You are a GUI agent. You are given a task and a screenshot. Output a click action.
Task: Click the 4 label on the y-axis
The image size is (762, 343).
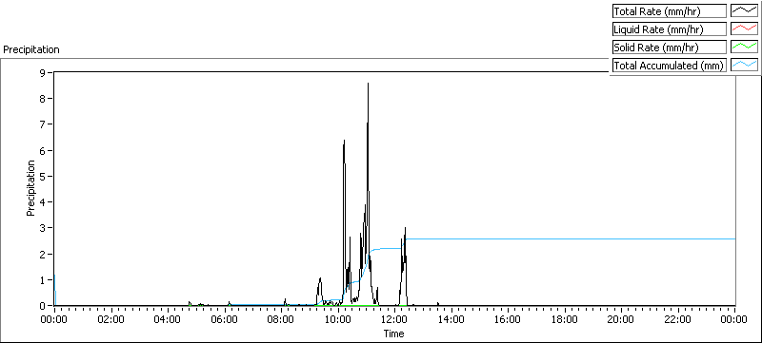[43, 202]
